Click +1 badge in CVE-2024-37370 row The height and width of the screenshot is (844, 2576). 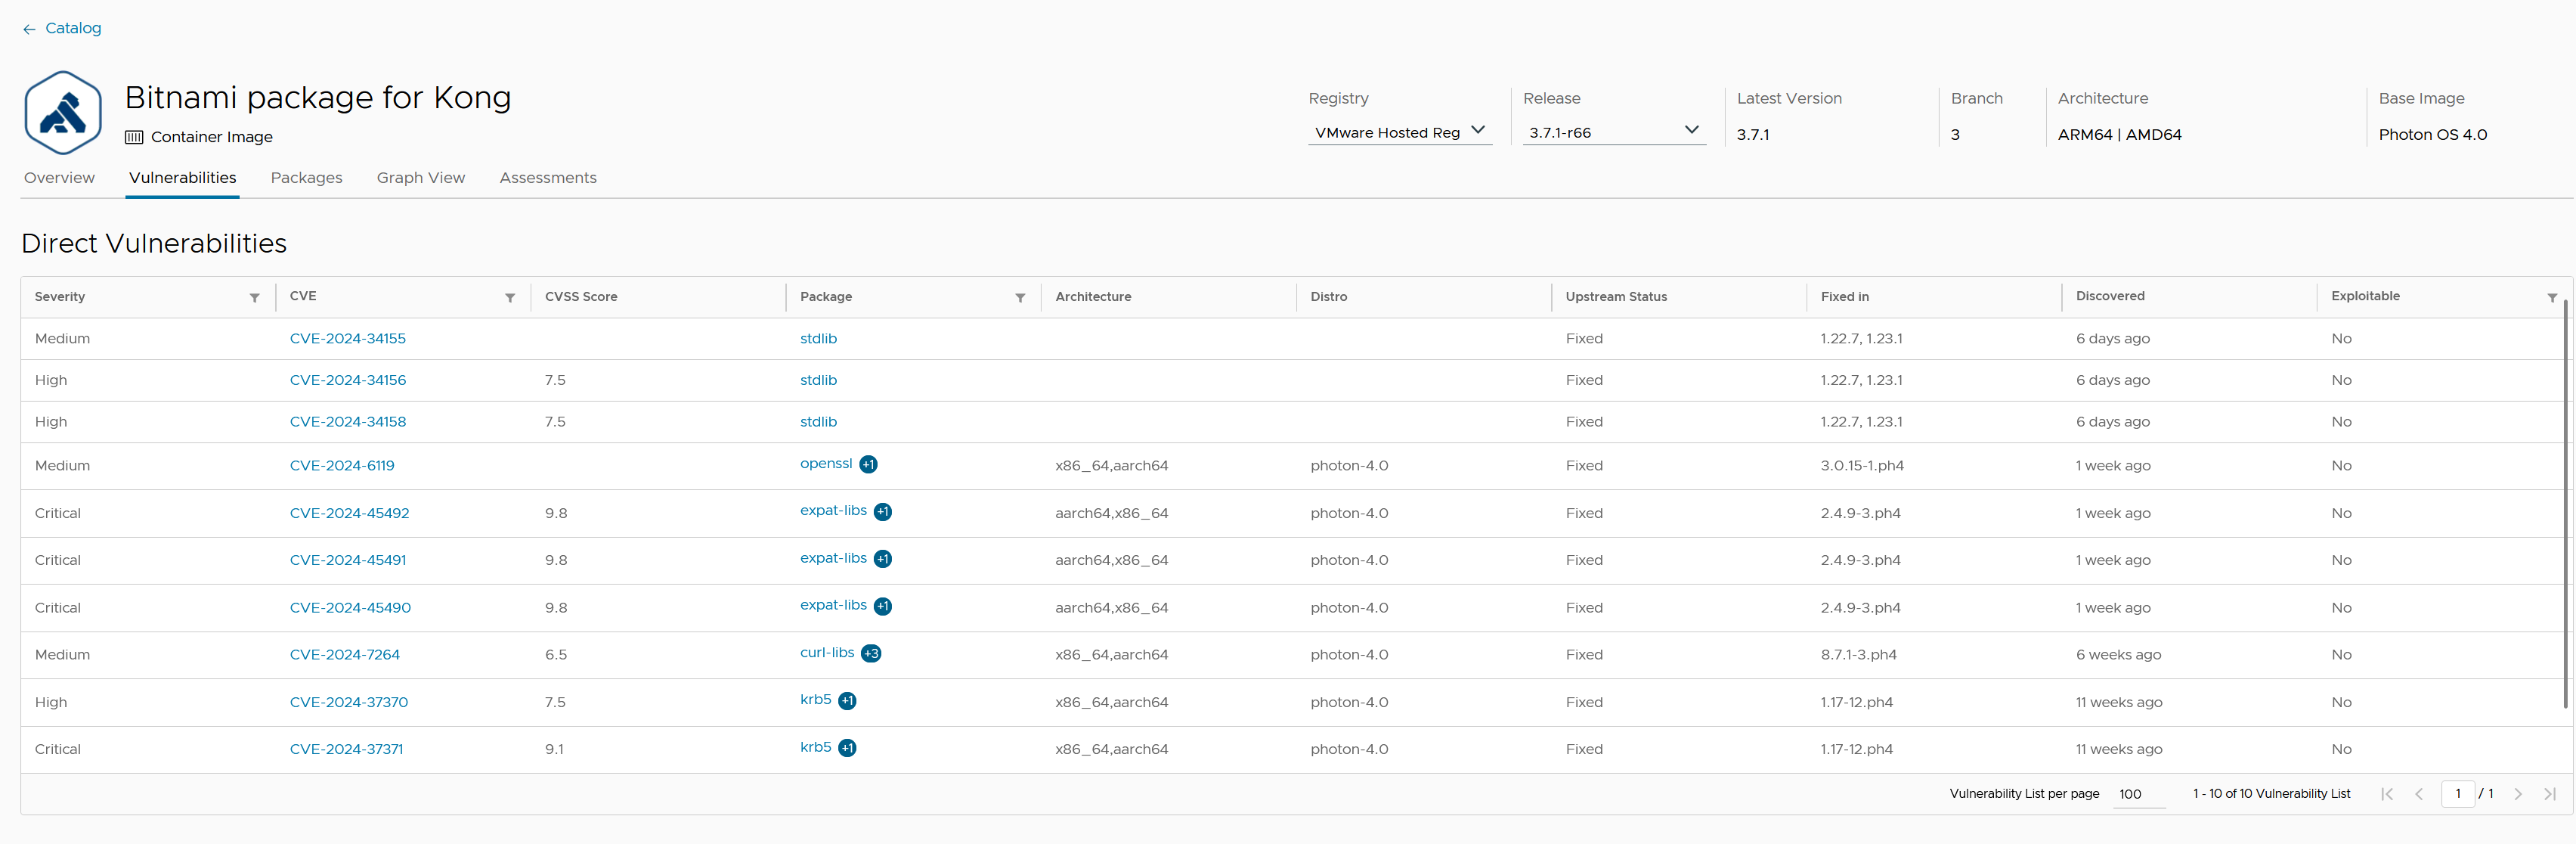pyautogui.click(x=847, y=701)
